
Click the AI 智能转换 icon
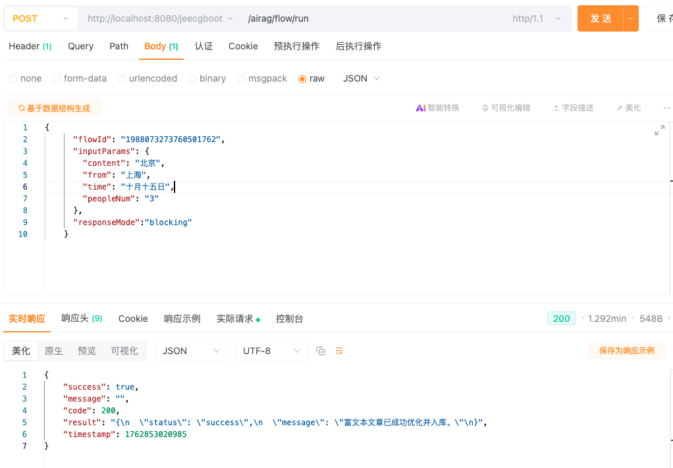tap(421, 108)
